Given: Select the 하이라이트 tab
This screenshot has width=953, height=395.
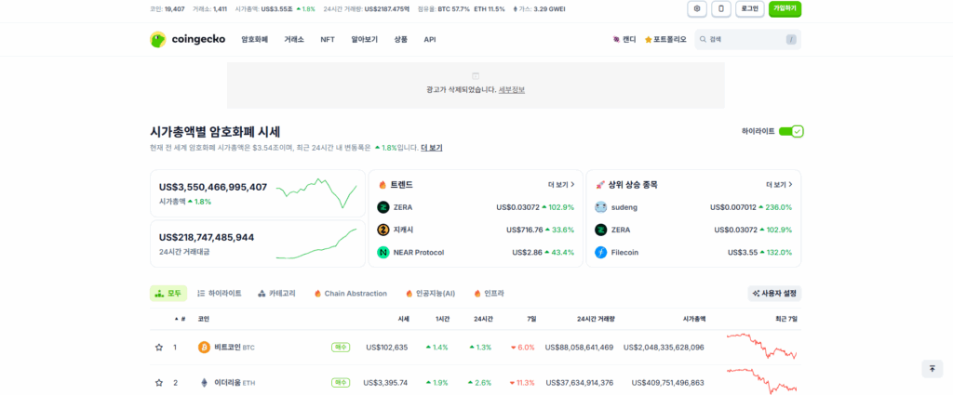Looking at the screenshot, I should pyautogui.click(x=220, y=293).
